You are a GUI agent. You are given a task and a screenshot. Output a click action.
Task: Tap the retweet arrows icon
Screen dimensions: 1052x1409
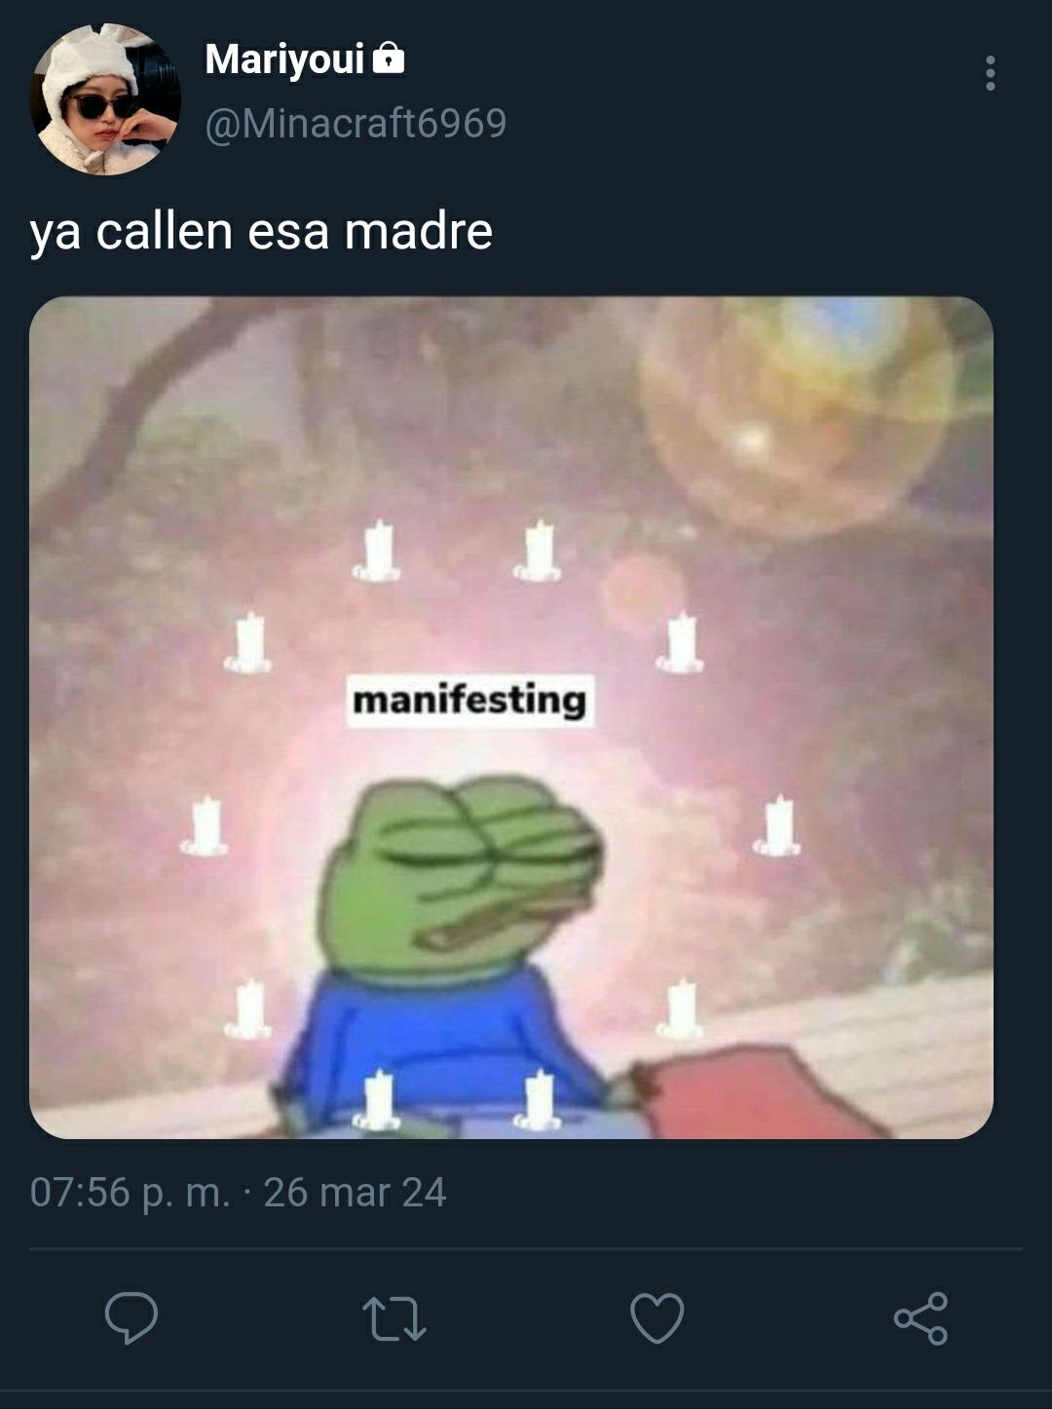pyautogui.click(x=394, y=1318)
